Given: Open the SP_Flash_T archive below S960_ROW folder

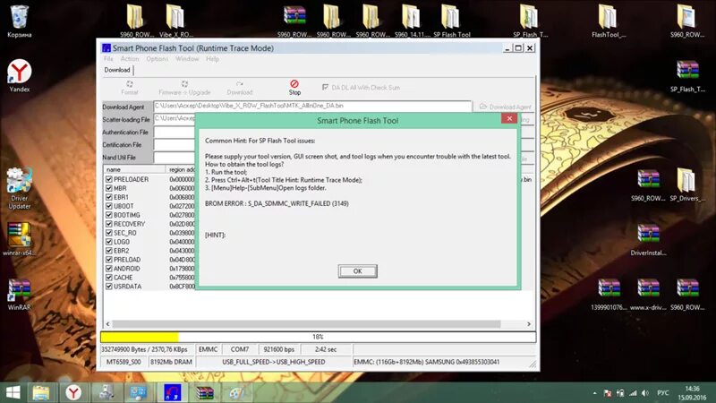Looking at the screenshot, I should point(687,76).
